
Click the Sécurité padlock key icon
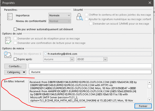pyautogui.click(x=80, y=17)
